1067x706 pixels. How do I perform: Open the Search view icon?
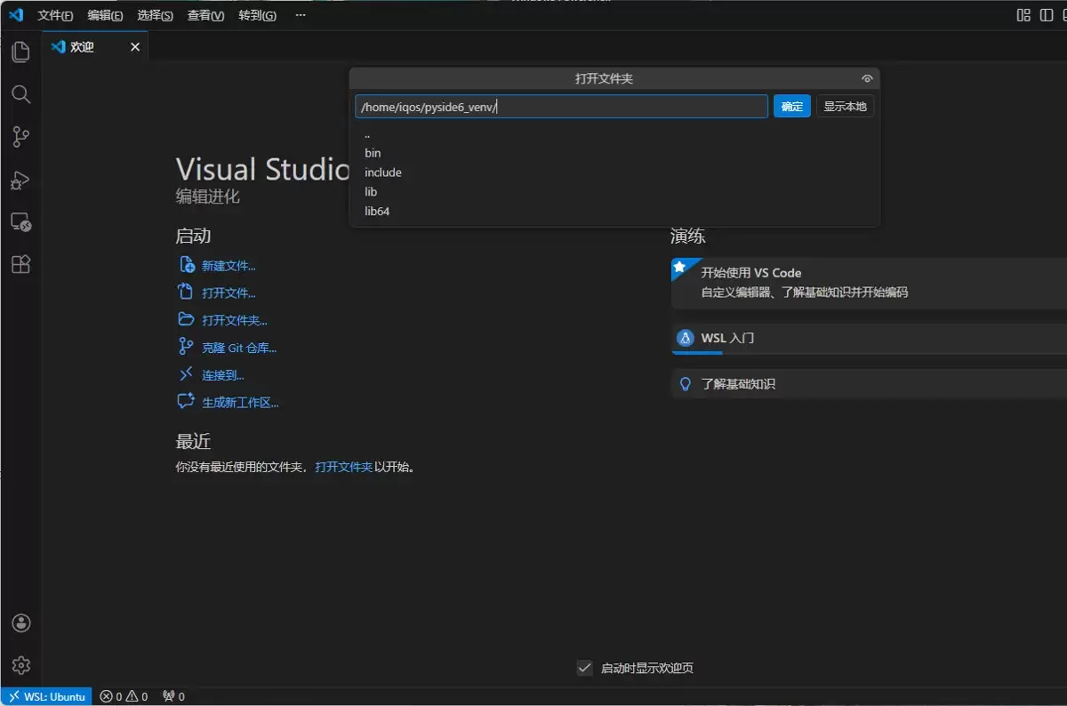point(20,94)
